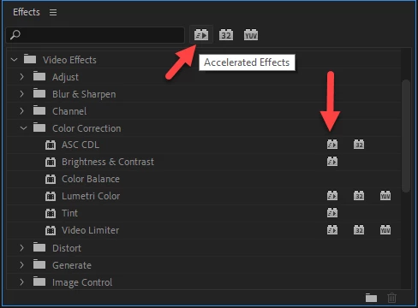418x308 pixels.
Task: Click the Color Correction folder icon
Action: click(39, 127)
